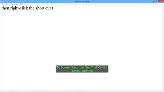Open the File menu
The height and width of the screenshot is (92, 164).
click(2, 4)
